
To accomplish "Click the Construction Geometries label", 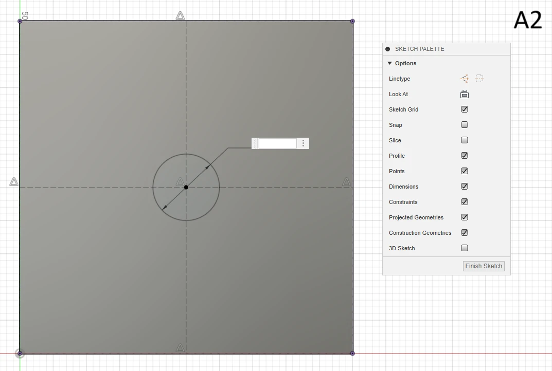I will point(420,233).
